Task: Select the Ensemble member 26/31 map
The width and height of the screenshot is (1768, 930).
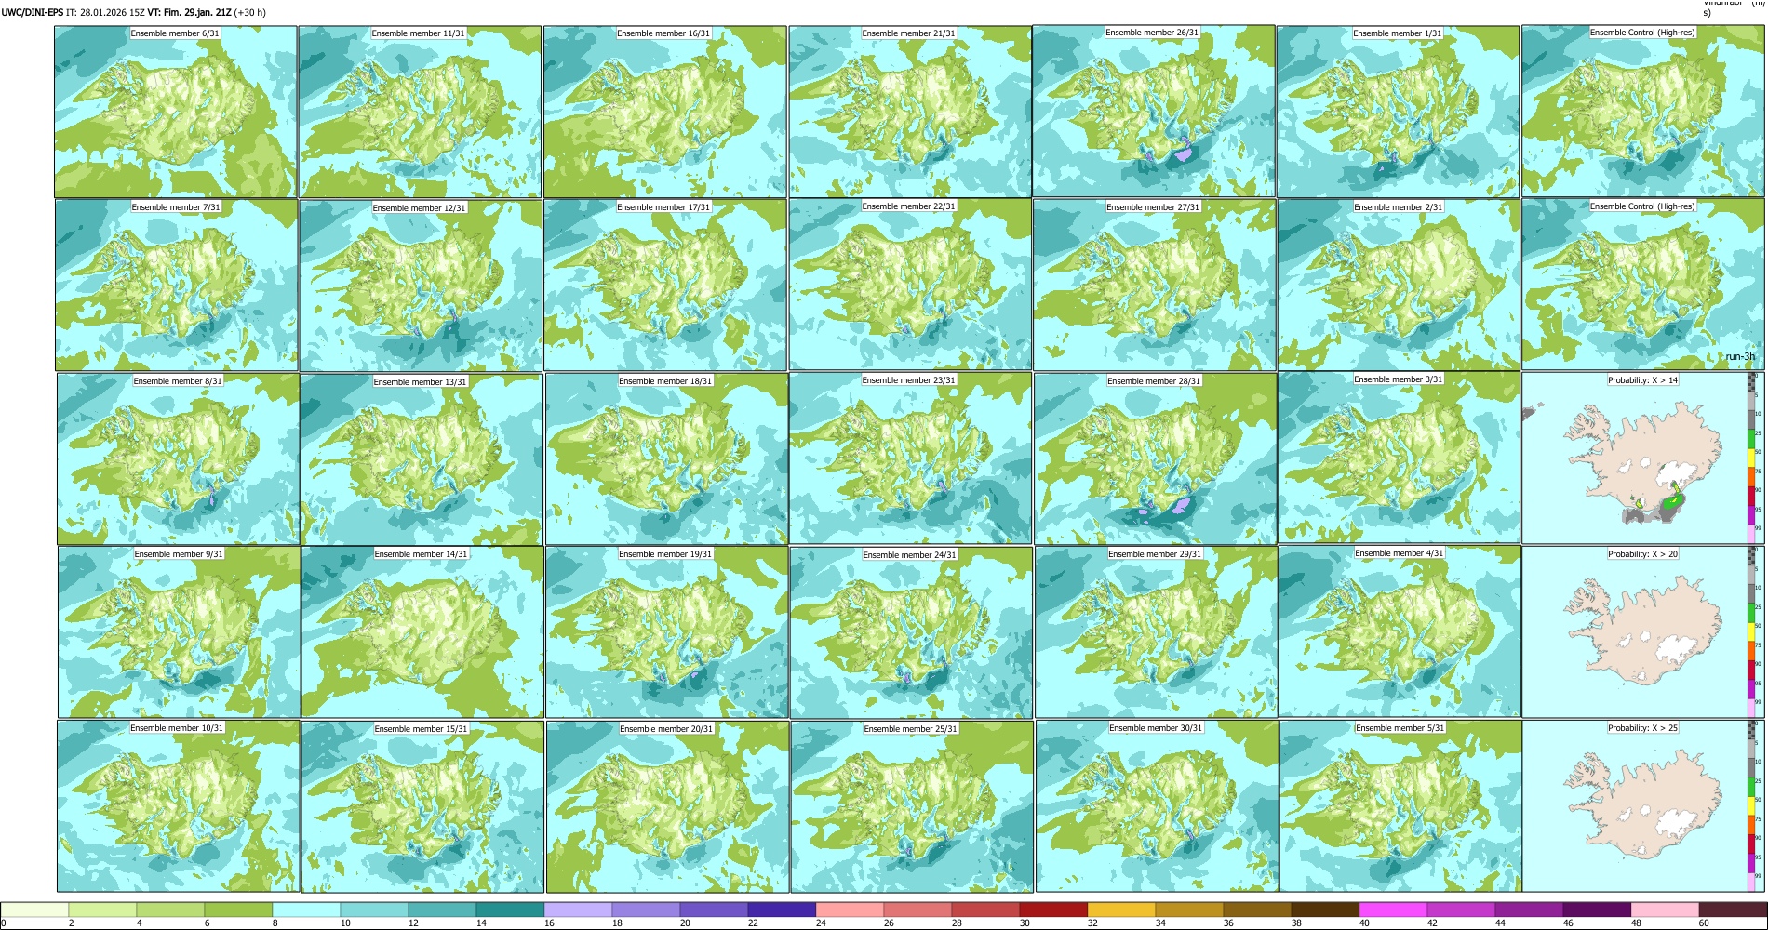Action: (x=1154, y=111)
